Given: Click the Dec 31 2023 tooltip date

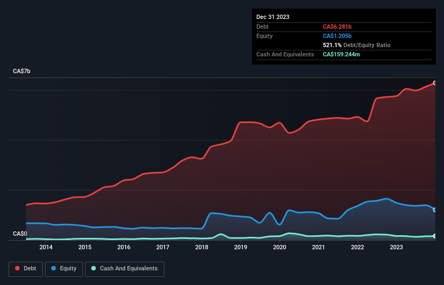Looking at the screenshot, I should pos(273,17).
